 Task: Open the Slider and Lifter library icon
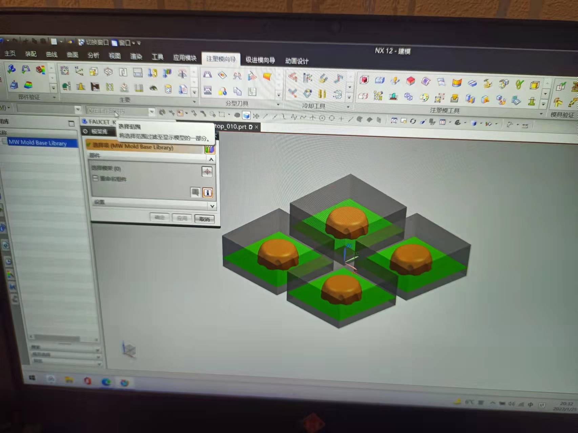[66, 86]
